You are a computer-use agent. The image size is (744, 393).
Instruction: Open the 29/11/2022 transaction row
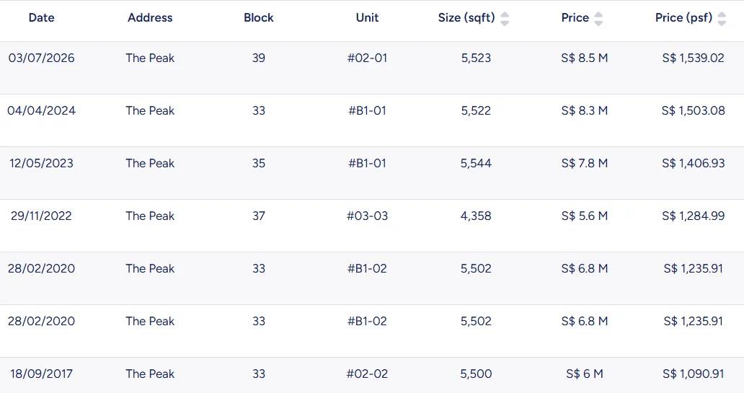[372, 226]
